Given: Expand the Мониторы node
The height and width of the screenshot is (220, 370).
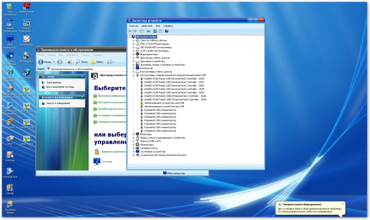Looking at the screenshot, I should [x=134, y=134].
